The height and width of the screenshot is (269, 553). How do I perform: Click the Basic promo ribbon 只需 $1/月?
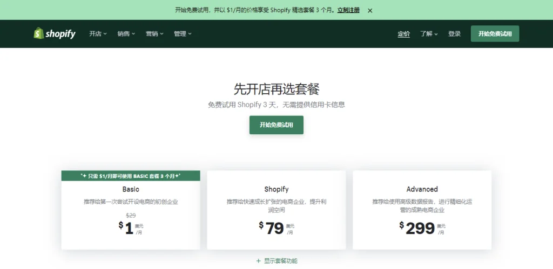(131, 176)
